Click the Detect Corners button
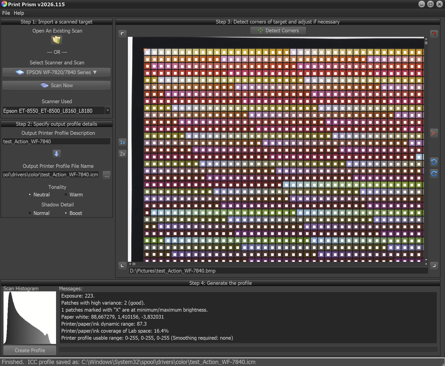445x366 pixels. pos(278,30)
